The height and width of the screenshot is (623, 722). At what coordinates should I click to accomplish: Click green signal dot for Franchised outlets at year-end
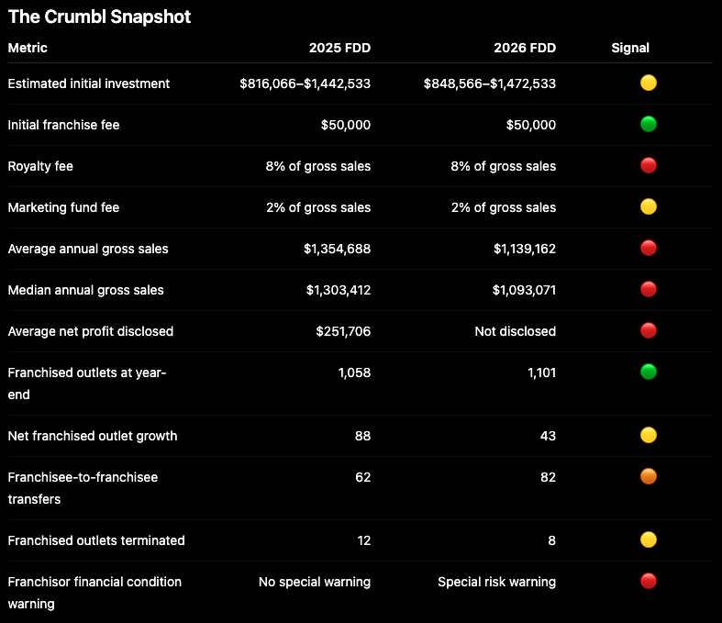pyautogui.click(x=649, y=372)
